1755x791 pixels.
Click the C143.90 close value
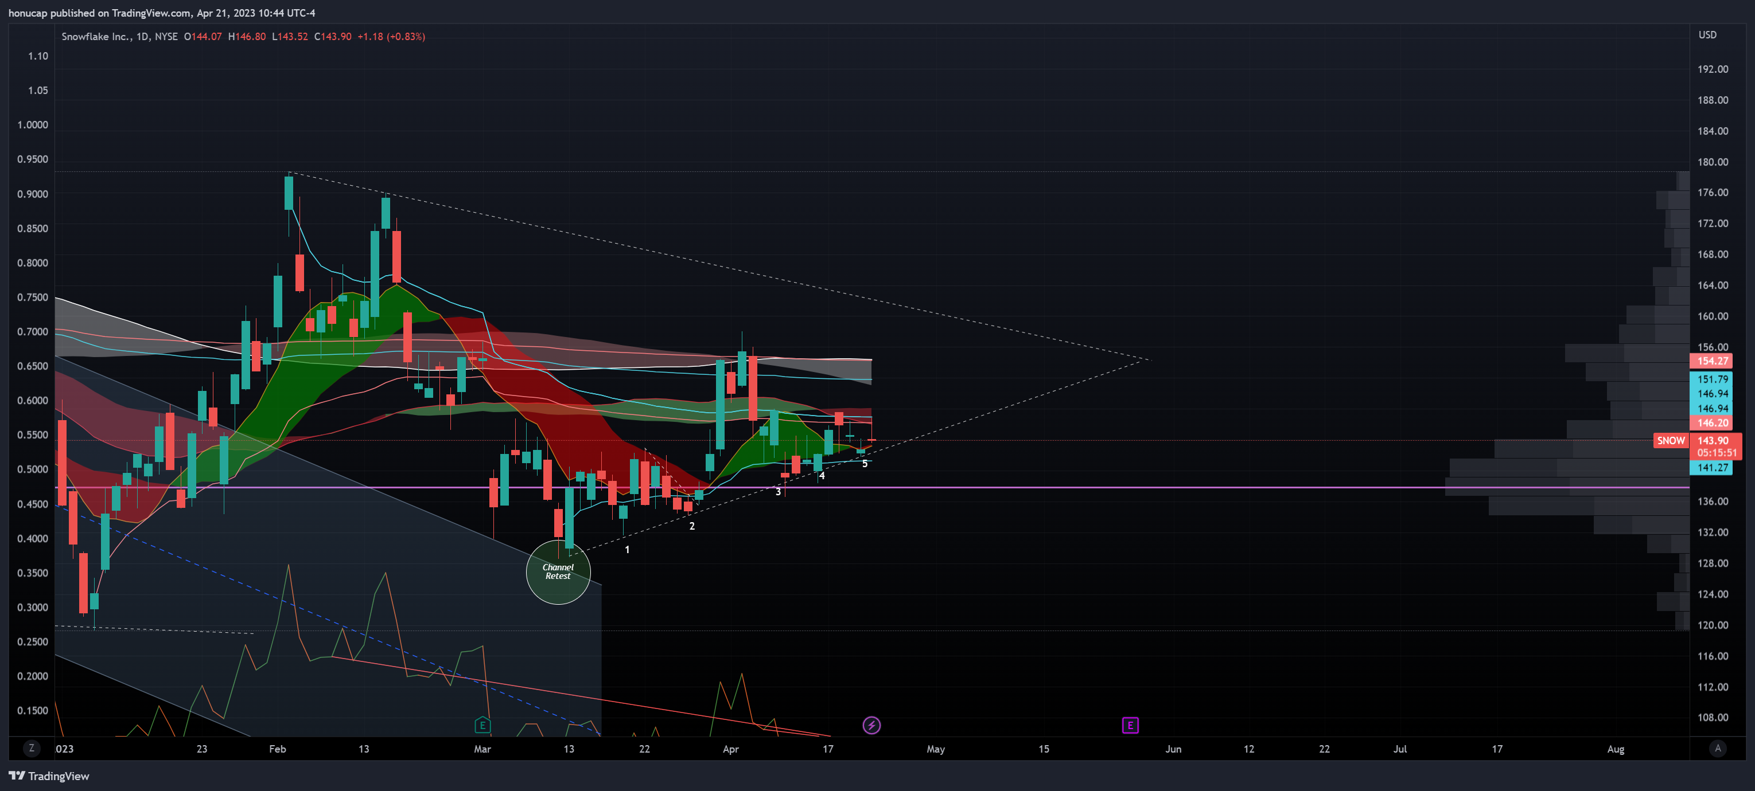pyautogui.click(x=333, y=37)
